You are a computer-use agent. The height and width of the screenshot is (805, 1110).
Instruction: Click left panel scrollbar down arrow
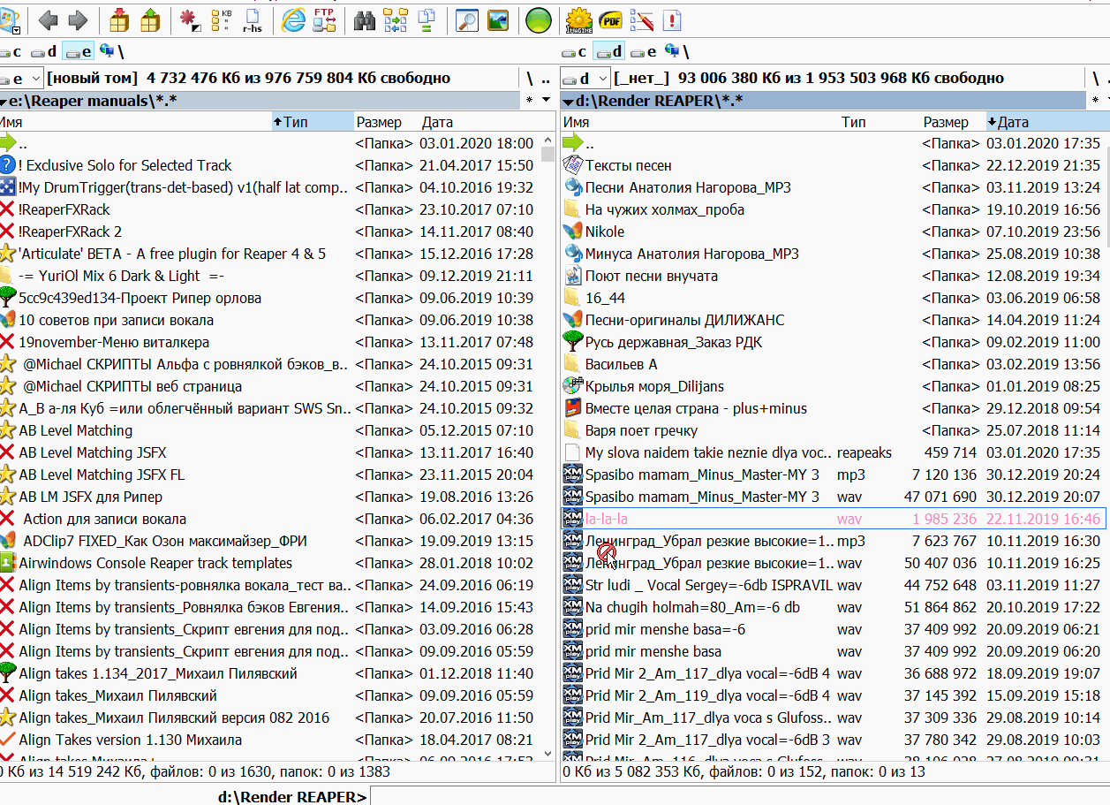point(547,753)
